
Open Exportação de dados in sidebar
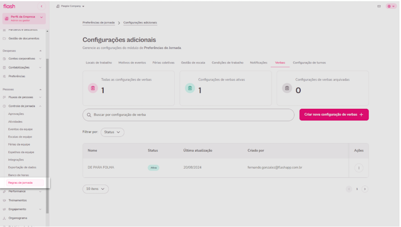coord(22,167)
